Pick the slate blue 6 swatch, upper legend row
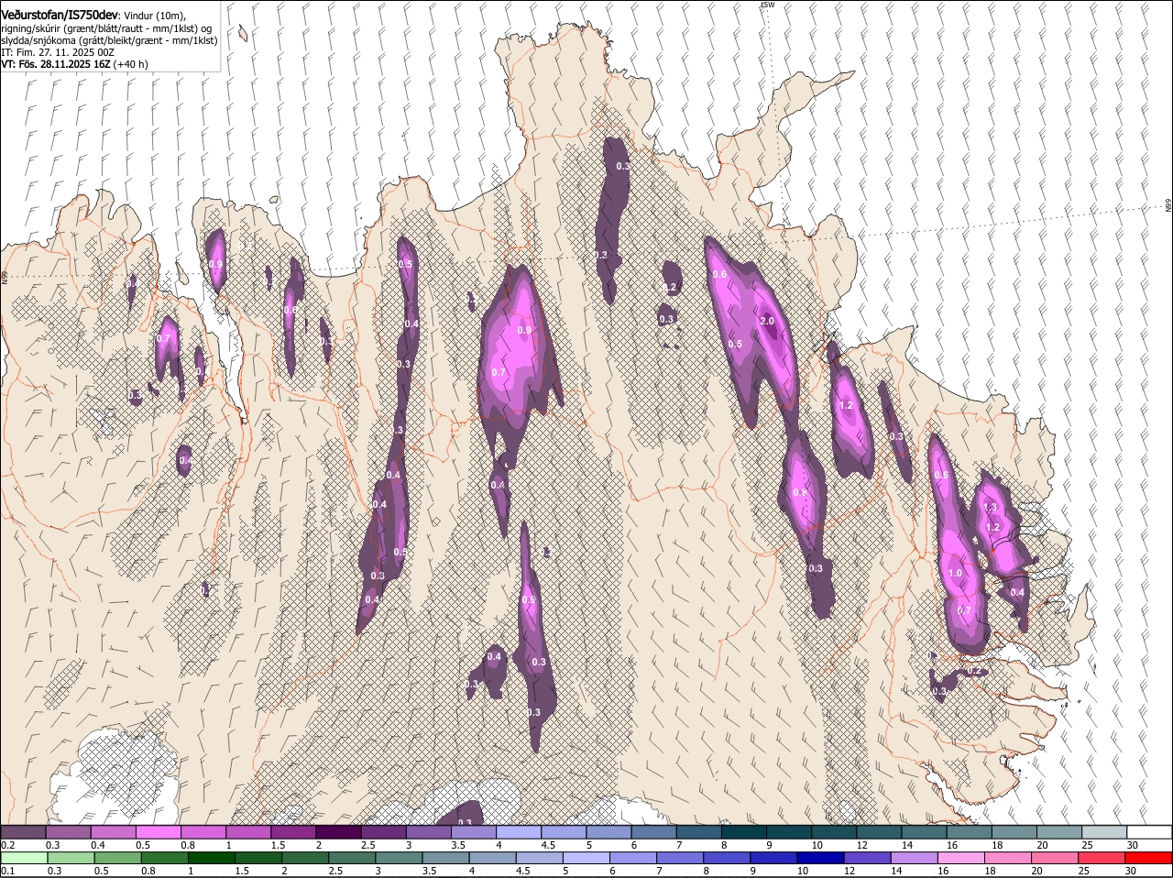Image resolution: width=1173 pixels, height=878 pixels. [653, 832]
